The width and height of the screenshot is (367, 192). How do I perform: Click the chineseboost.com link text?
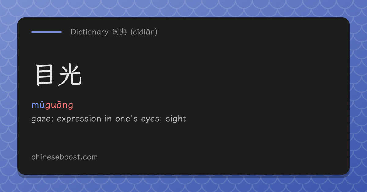coord(65,157)
